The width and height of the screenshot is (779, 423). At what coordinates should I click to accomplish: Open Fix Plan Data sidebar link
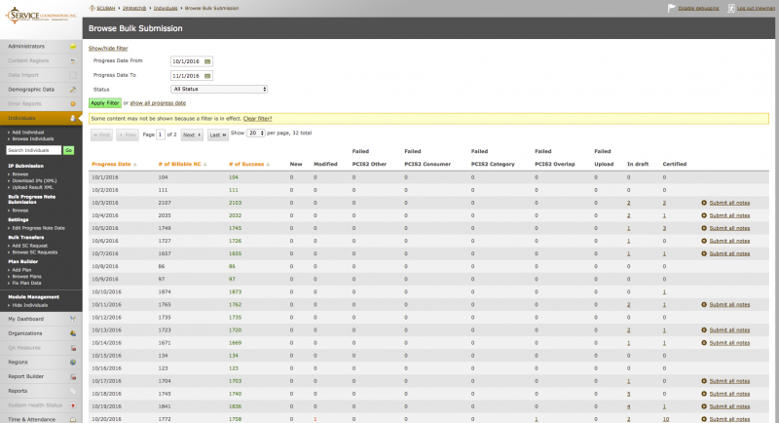tap(27, 284)
